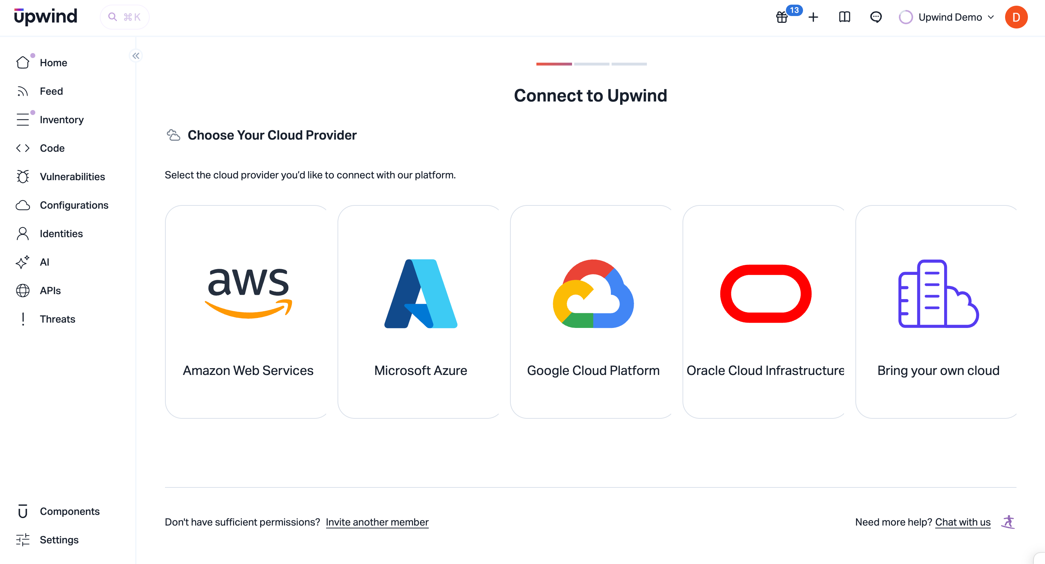Open the Home sidebar icon

point(23,63)
